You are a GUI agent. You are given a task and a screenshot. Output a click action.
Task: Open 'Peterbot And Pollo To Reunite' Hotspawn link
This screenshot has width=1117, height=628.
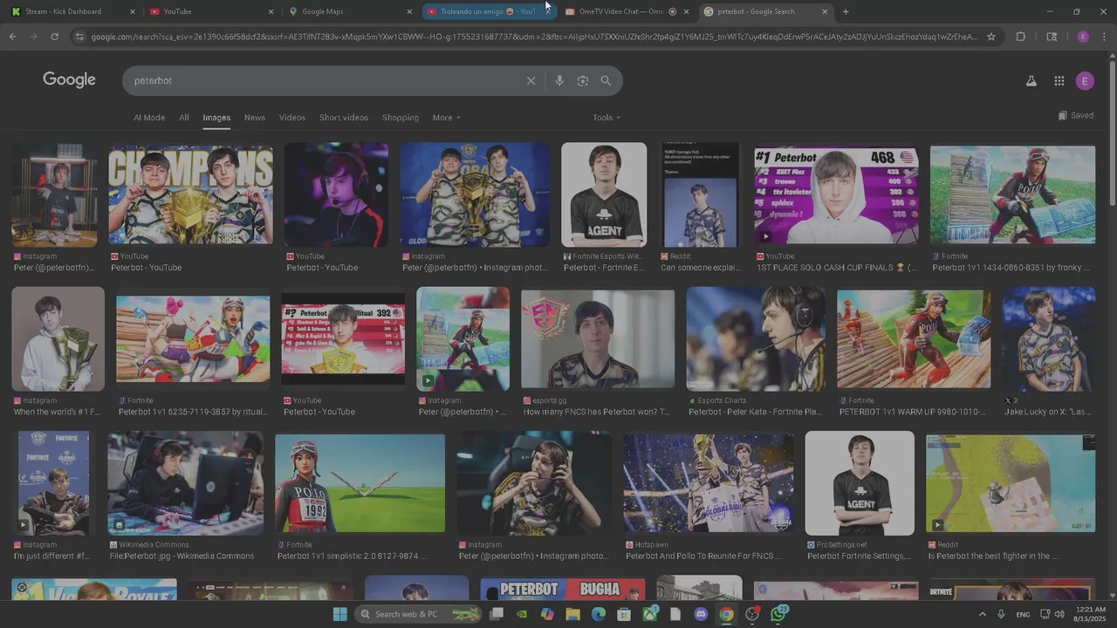tap(705, 556)
